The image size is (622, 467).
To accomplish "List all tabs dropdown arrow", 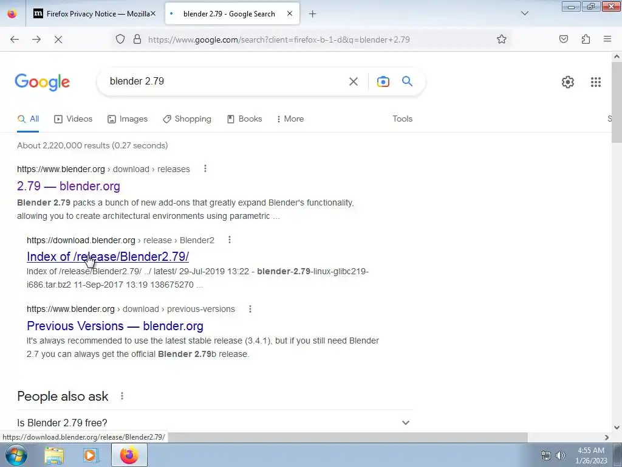I will pyautogui.click(x=524, y=13).
